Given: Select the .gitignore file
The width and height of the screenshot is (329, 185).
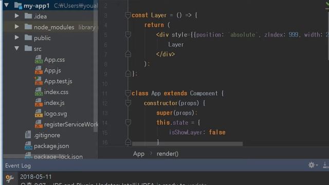Looking at the screenshot, I should pos(47,135).
